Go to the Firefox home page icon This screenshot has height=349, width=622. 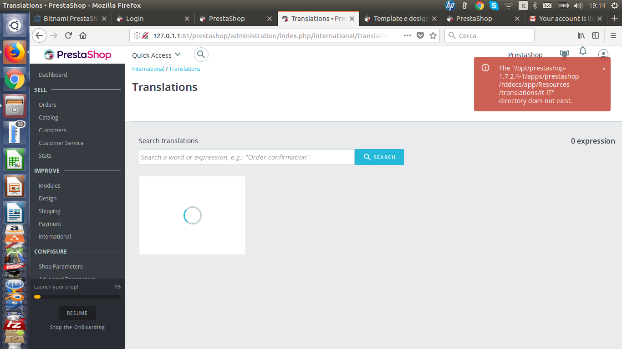tap(83, 35)
